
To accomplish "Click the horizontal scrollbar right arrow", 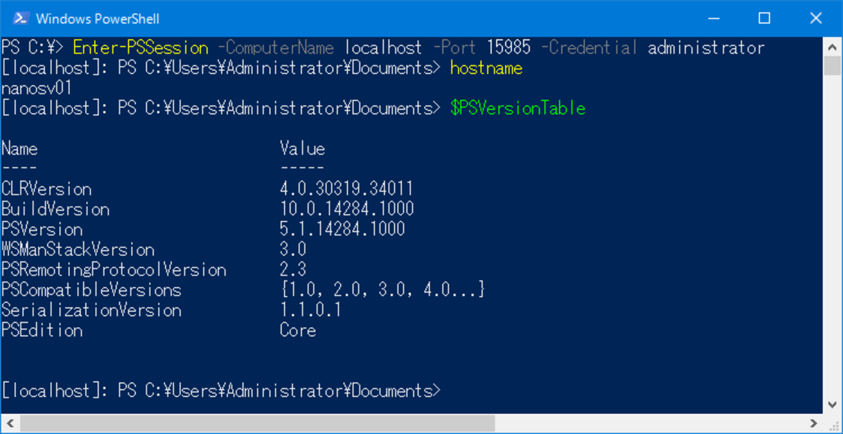I will pyautogui.click(x=814, y=424).
